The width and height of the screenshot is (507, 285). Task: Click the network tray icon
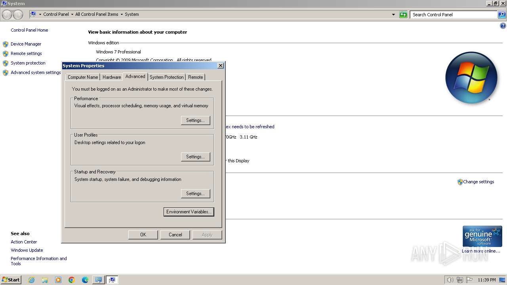click(x=460, y=280)
